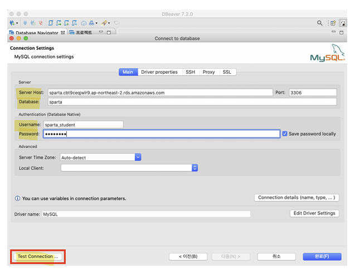The height and width of the screenshot is (277, 355).
Task: Open the transaction mode dropdown arrow
Action: coord(96,23)
